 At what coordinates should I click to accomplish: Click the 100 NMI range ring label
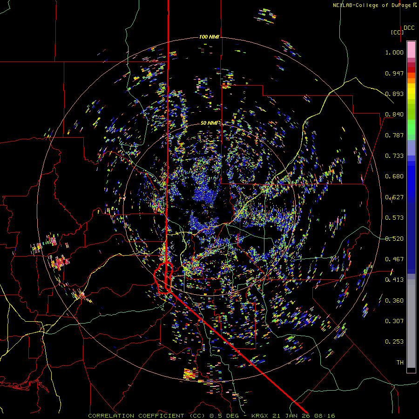coord(209,37)
